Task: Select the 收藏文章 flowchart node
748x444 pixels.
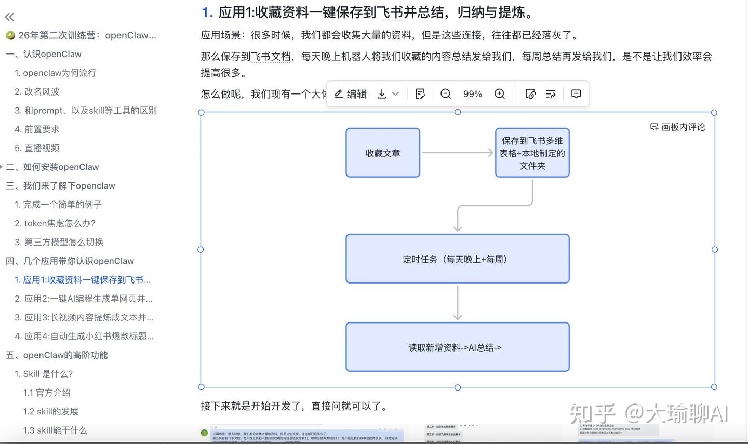Action: tap(383, 153)
